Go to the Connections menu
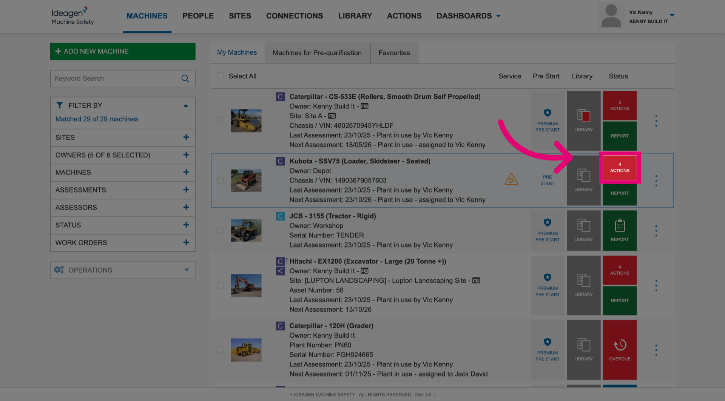This screenshot has width=725, height=401. (x=295, y=16)
